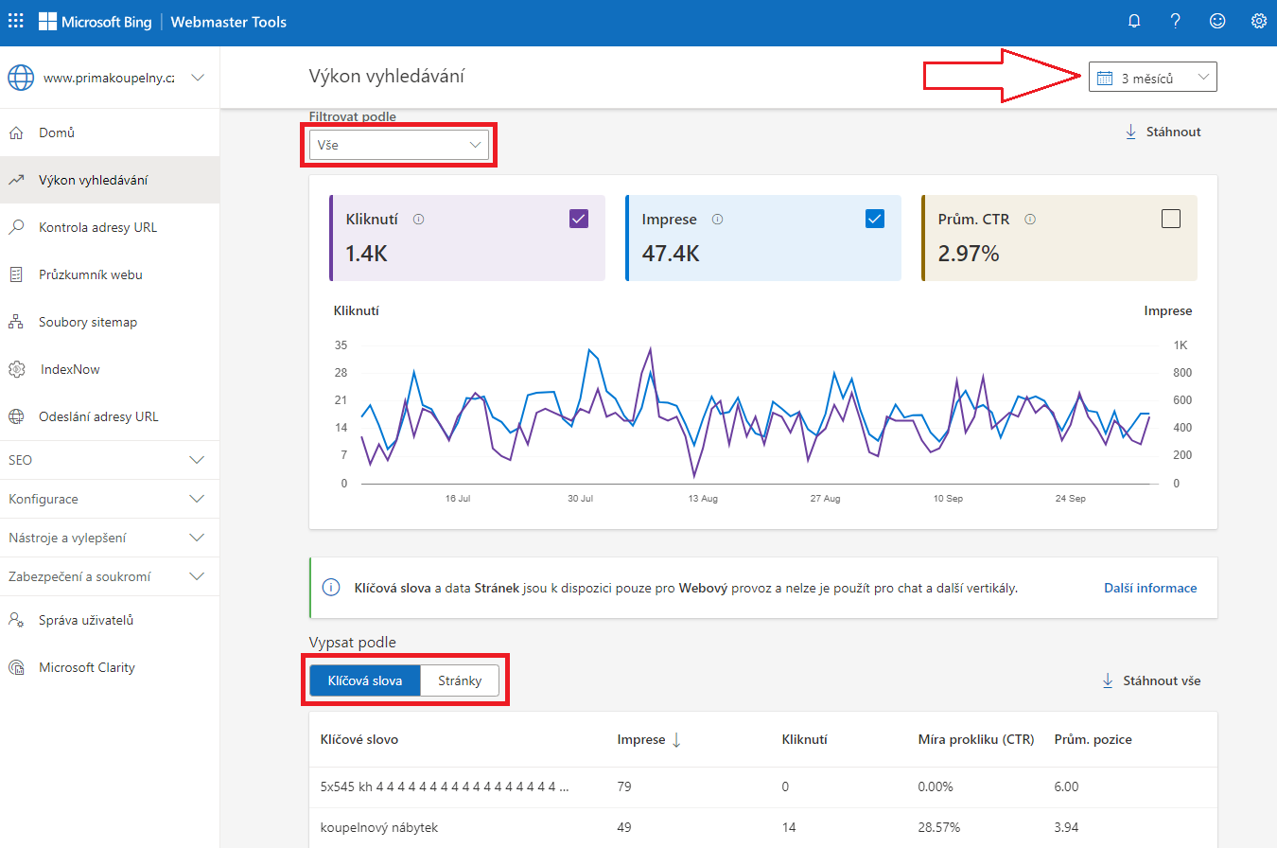Open the Další informace link
1277x848 pixels.
[1150, 588]
